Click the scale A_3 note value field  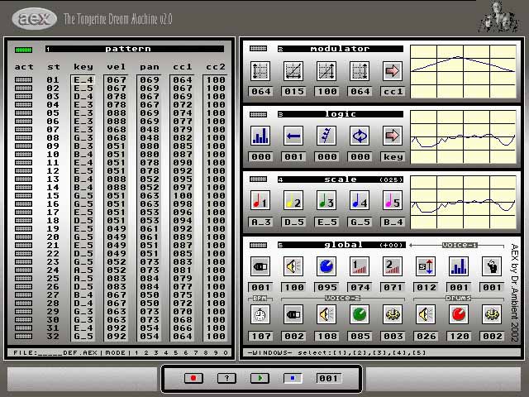click(260, 222)
